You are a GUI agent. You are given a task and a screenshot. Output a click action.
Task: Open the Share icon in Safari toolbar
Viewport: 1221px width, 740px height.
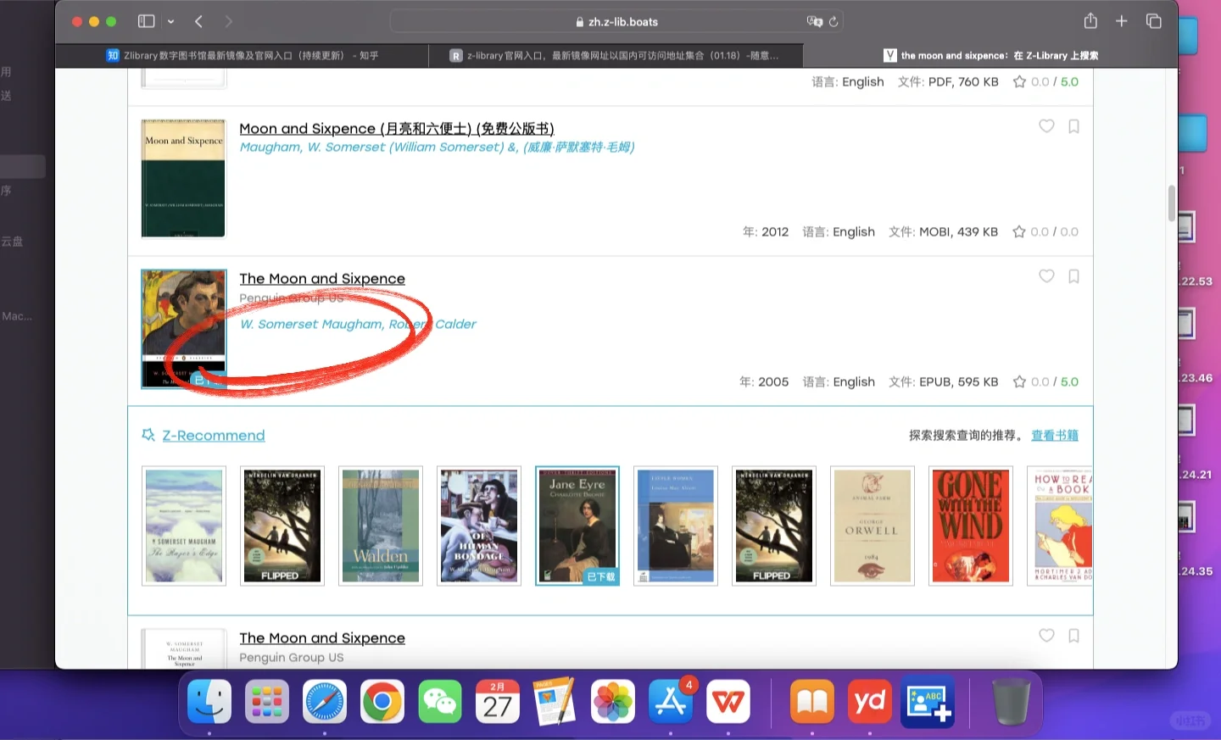point(1090,20)
